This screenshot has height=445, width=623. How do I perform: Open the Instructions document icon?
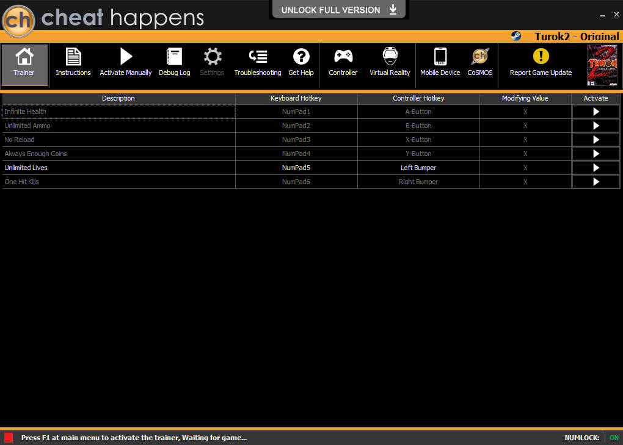(x=73, y=57)
